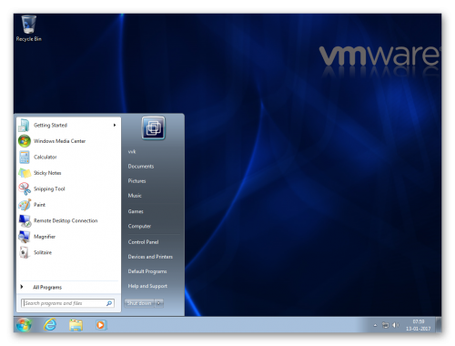The image size is (455, 346).
Task: Open Remote Desktop Connection icon
Action: [x=25, y=220]
